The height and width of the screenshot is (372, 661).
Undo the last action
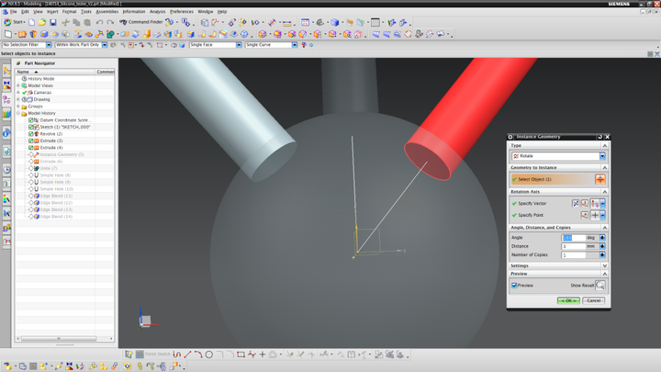point(99,22)
